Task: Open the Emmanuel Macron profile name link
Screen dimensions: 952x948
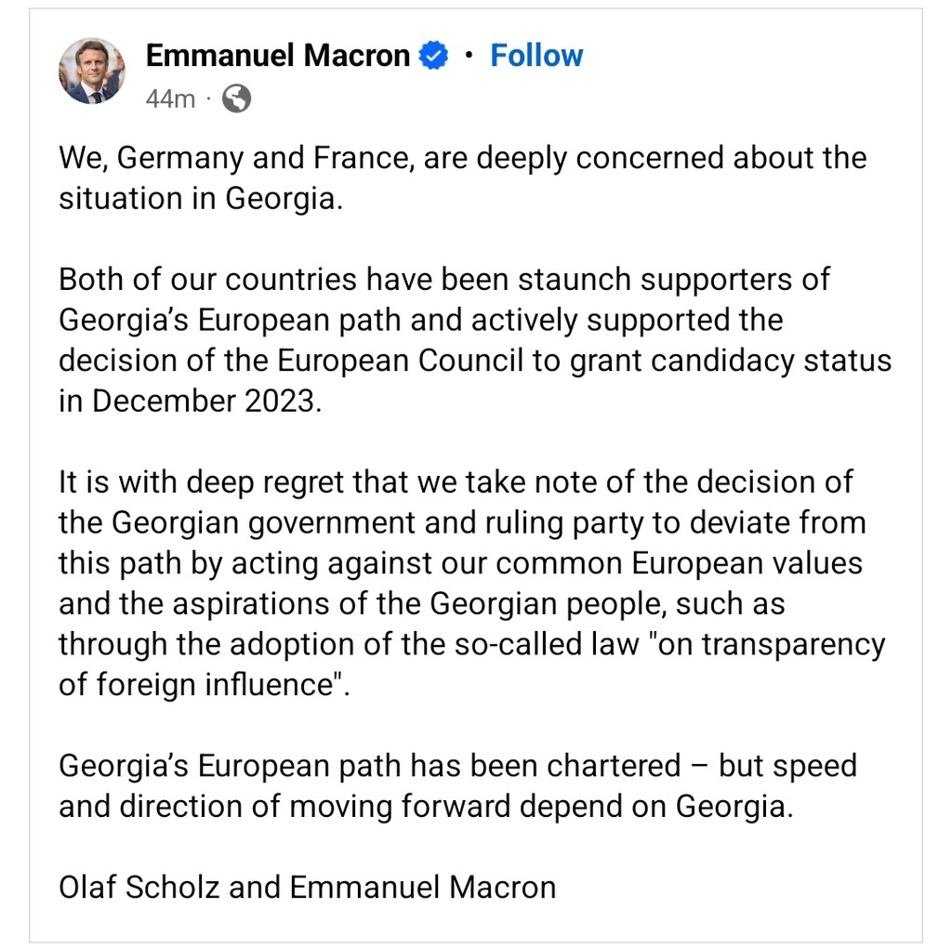Action: [x=278, y=55]
